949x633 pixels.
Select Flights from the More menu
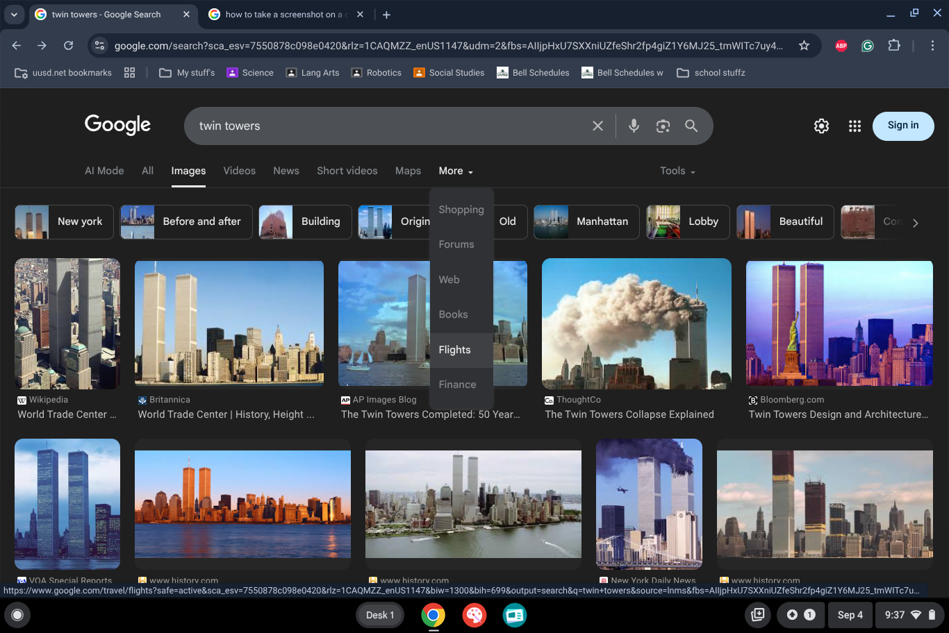454,350
